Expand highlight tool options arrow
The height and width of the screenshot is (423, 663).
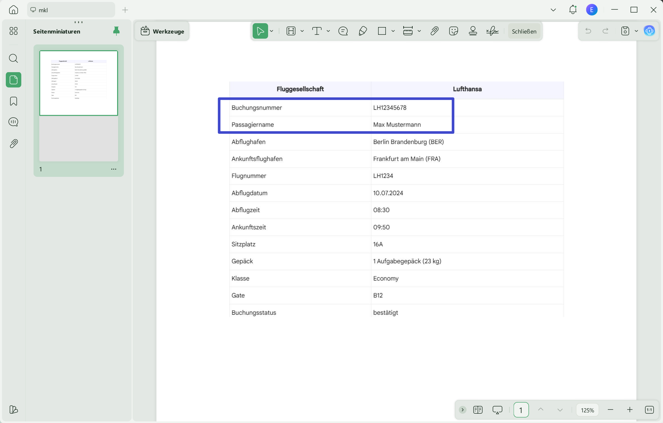(x=302, y=31)
